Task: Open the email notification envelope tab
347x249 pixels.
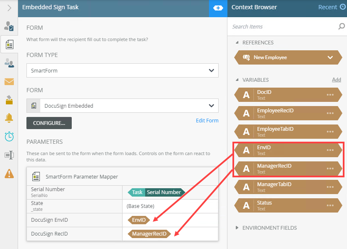Action: 9,81
